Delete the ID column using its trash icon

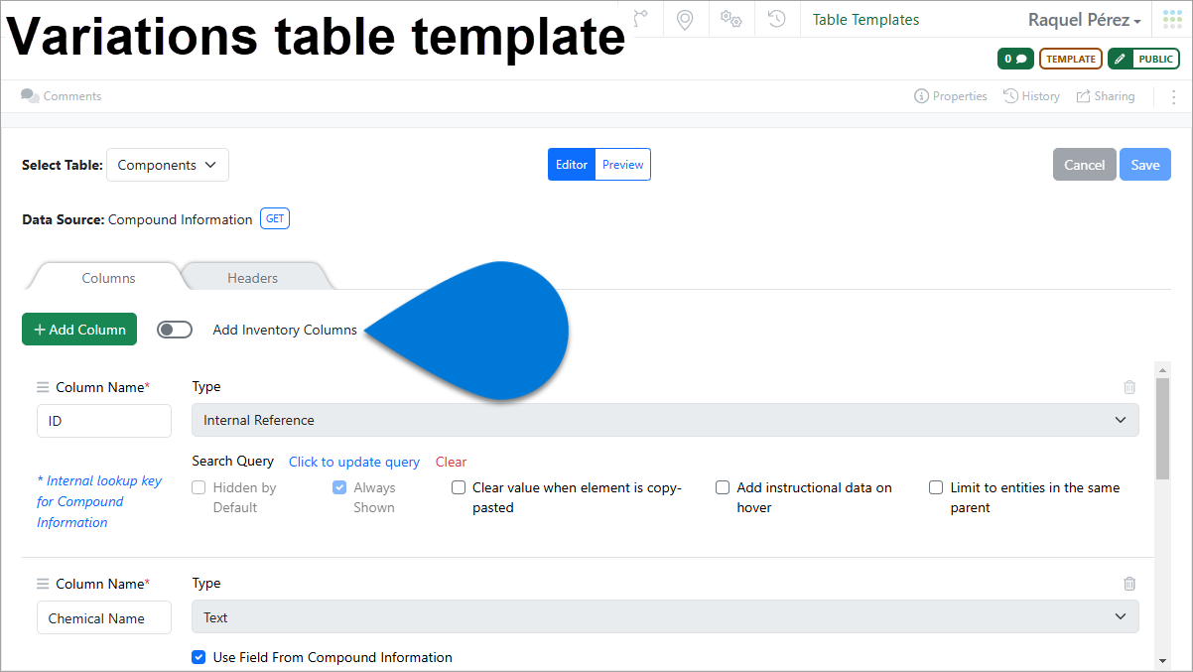point(1129,387)
